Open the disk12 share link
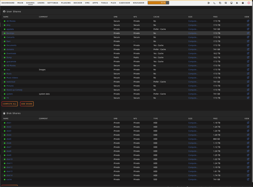The height and width of the screenshot is (187, 253). coord(9,167)
